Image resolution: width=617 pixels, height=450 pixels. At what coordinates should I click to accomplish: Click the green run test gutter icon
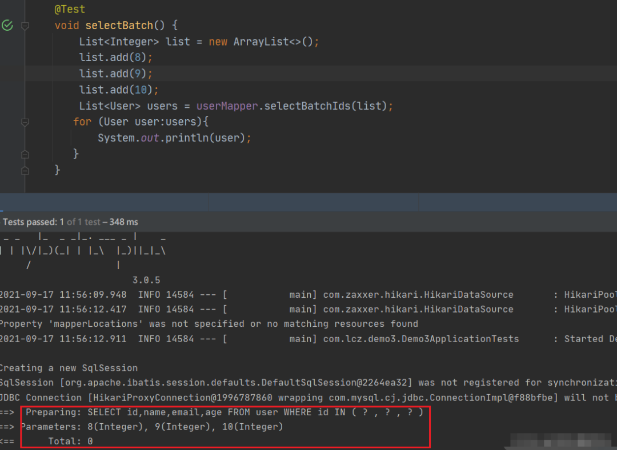(x=7, y=26)
